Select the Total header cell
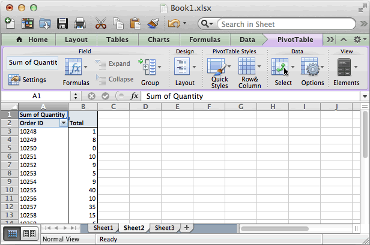 [83, 123]
